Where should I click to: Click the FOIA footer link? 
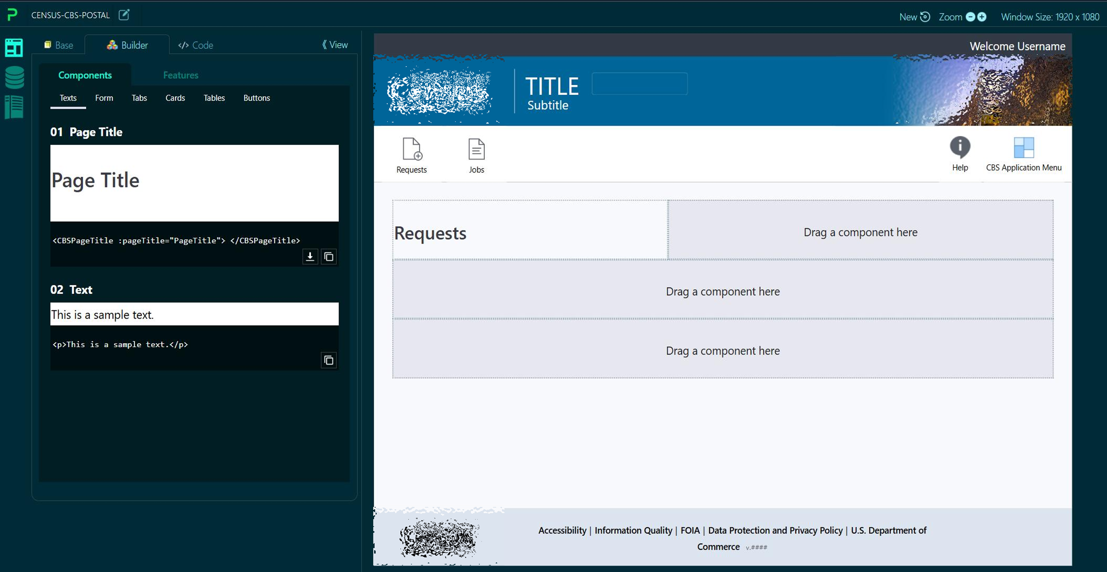[690, 530]
